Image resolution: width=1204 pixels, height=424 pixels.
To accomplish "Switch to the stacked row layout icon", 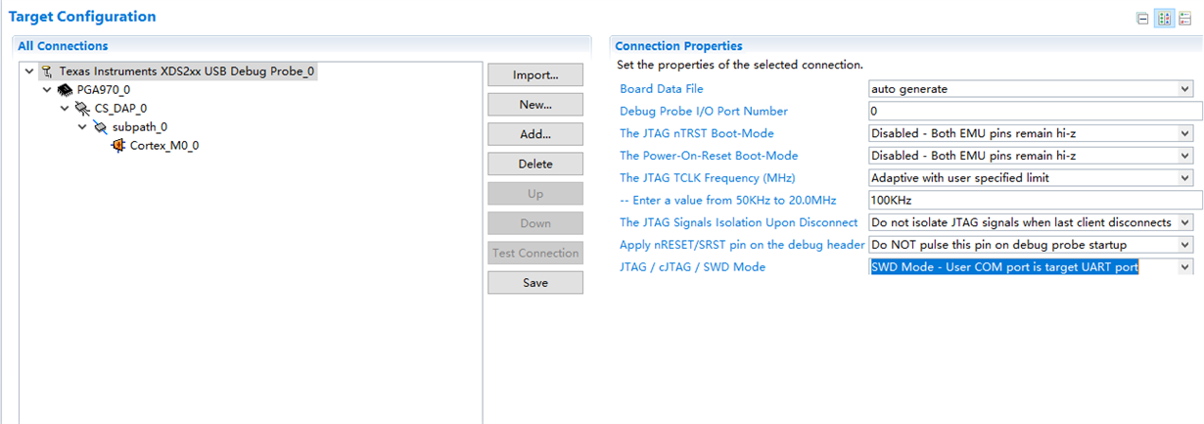I will 1184,19.
